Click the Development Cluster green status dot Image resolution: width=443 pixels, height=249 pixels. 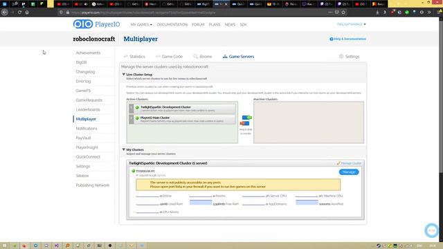[137, 108]
